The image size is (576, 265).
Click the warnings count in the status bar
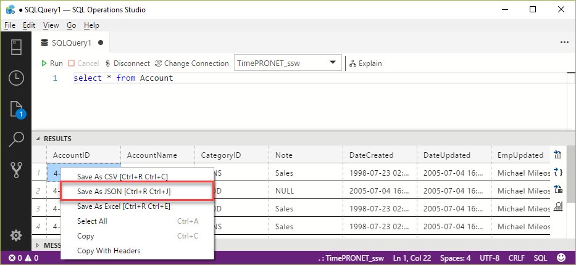coord(31,258)
